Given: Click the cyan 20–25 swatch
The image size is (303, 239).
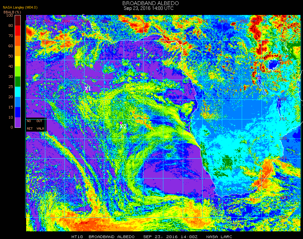Looking at the screenshot, I should 18,92.
